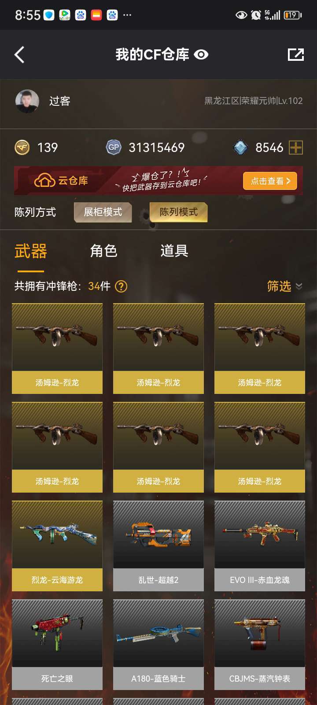317x705 pixels.
Task: Open the 道具 tab
Action: (174, 251)
